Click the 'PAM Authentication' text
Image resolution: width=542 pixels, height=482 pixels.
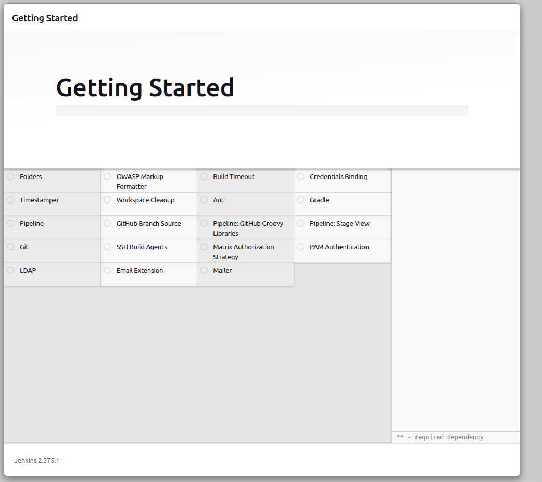point(339,247)
